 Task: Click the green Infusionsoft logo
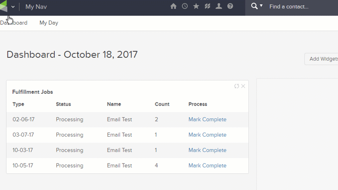tap(4, 6)
